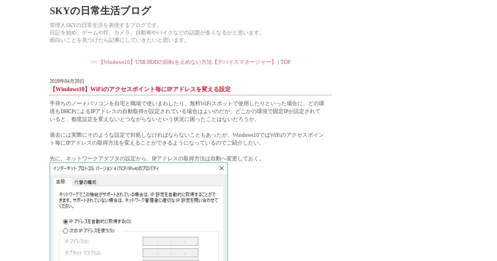Click the blog description line 管理人SKYの日常生活

(106, 25)
